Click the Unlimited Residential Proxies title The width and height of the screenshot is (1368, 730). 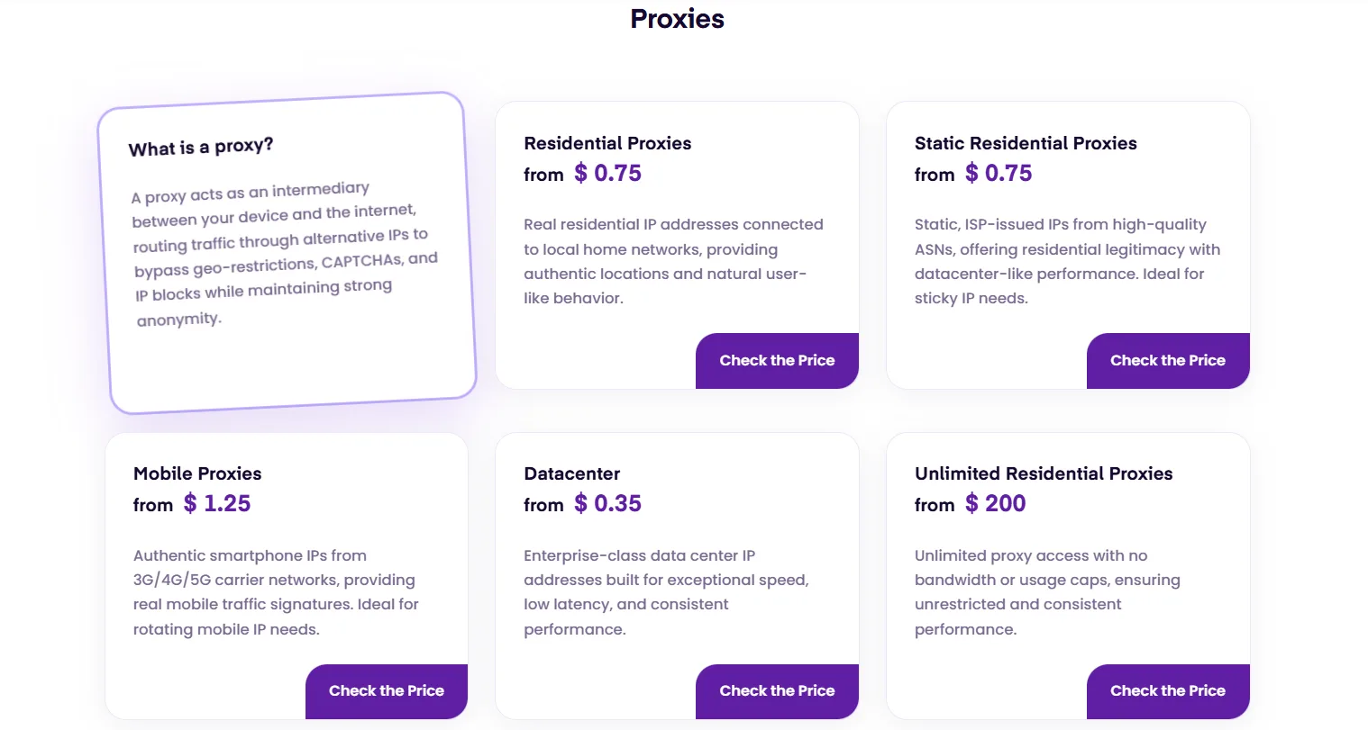tap(1044, 473)
